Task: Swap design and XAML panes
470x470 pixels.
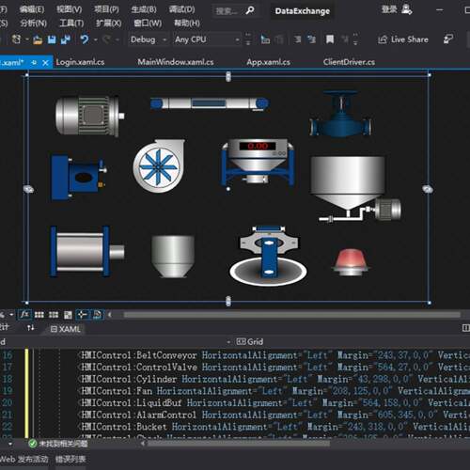Action: click(31, 328)
